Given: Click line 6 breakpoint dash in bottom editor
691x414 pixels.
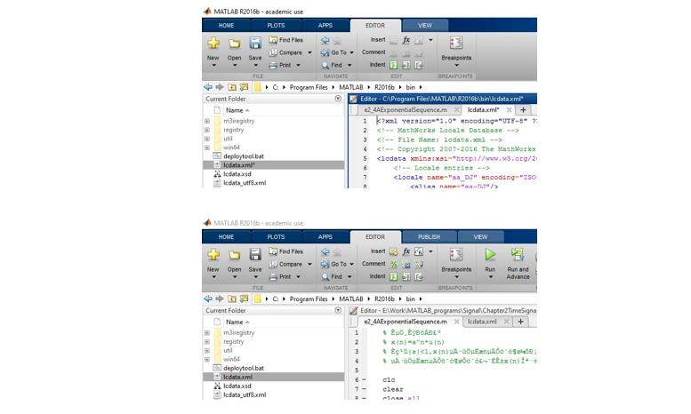Looking at the screenshot, I should (x=364, y=379).
